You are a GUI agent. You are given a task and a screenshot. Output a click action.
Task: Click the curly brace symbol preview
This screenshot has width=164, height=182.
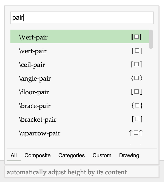pos(137,106)
